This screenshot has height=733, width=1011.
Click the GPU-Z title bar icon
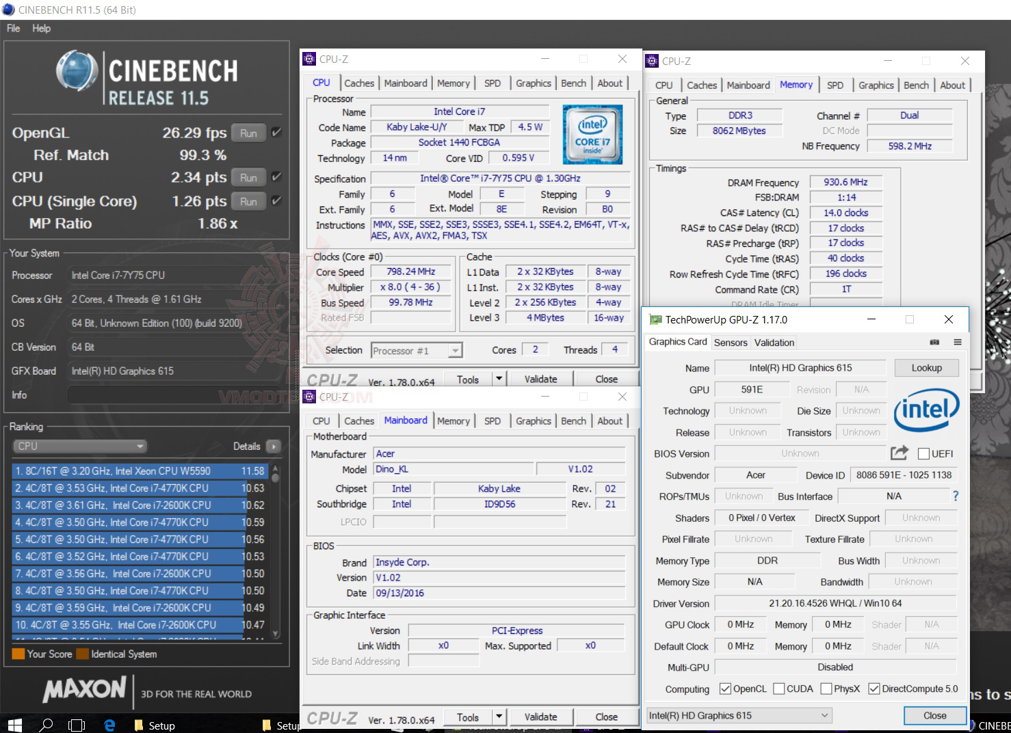point(656,319)
